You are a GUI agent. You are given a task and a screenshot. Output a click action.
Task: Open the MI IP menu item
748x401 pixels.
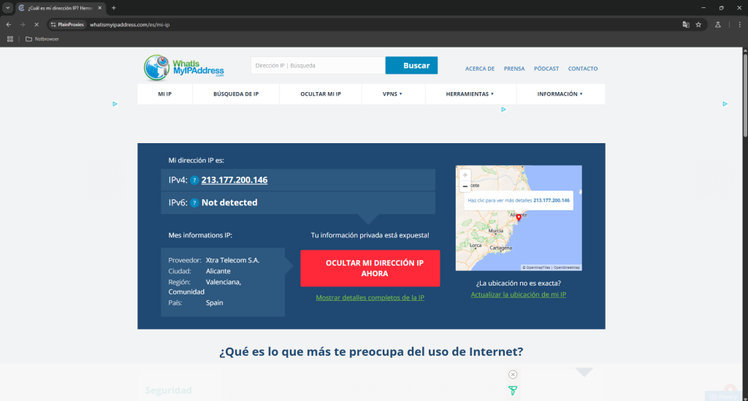164,94
